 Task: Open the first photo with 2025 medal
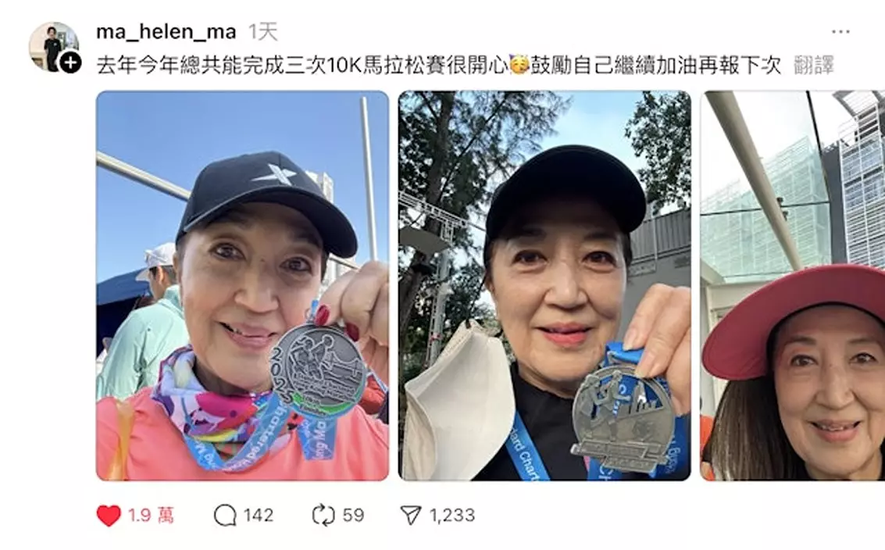242,286
